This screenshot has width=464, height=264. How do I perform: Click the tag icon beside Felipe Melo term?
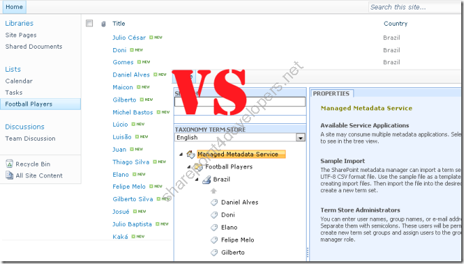(214, 240)
